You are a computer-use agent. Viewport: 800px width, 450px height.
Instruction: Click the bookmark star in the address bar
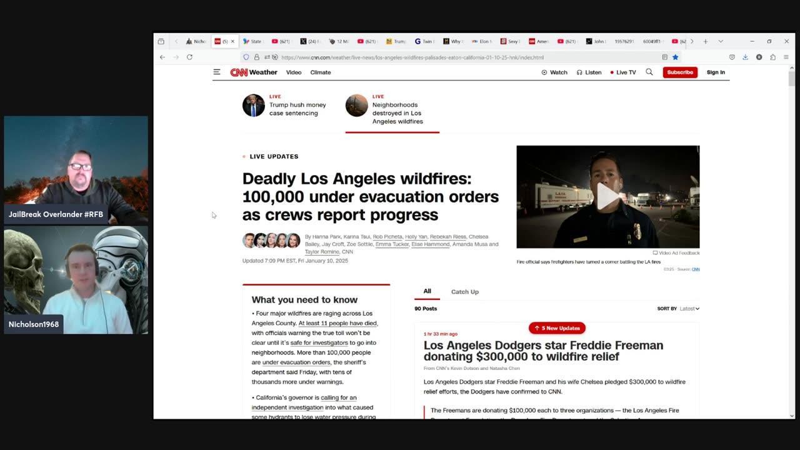coord(675,57)
